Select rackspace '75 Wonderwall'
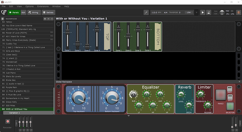Image resolution: width=242 pixels, height=132 pixels. coord(27,62)
